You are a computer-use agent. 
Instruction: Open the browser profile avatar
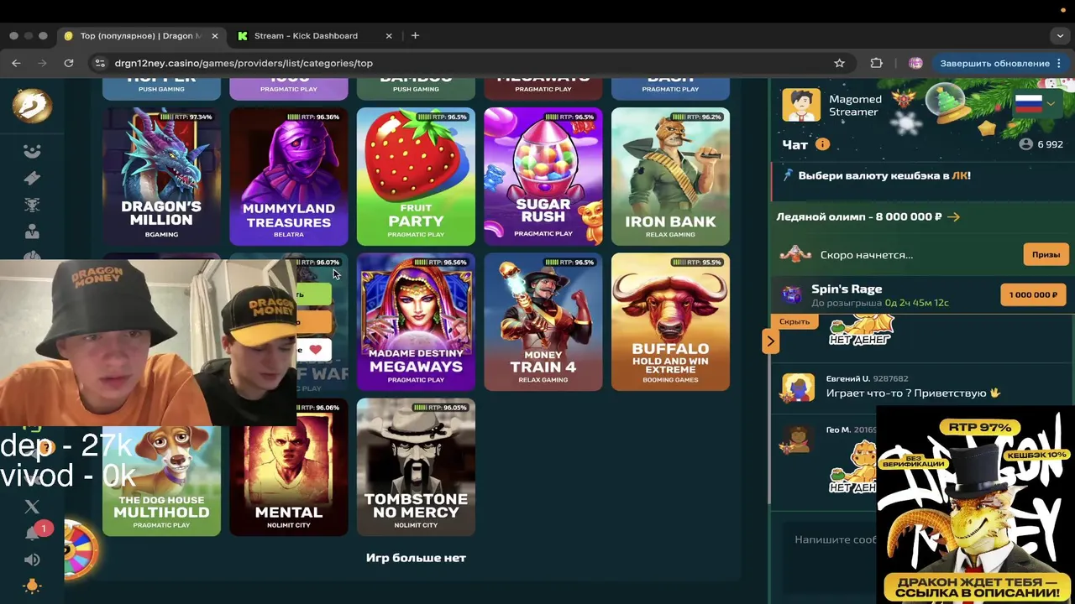tap(915, 63)
